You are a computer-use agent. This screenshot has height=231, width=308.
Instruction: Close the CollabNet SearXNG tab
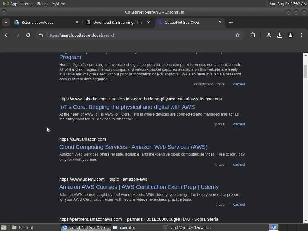tap(220, 22)
